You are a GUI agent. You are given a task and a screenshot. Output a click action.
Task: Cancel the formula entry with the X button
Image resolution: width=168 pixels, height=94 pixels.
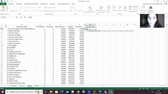tap(17, 17)
